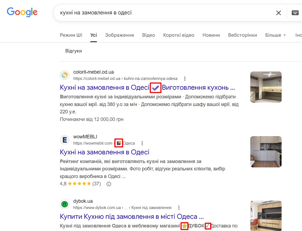
Task: Switch to the Режим ШІ tab
Action: [71, 35]
